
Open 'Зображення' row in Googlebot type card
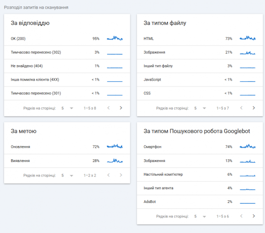[200, 161]
